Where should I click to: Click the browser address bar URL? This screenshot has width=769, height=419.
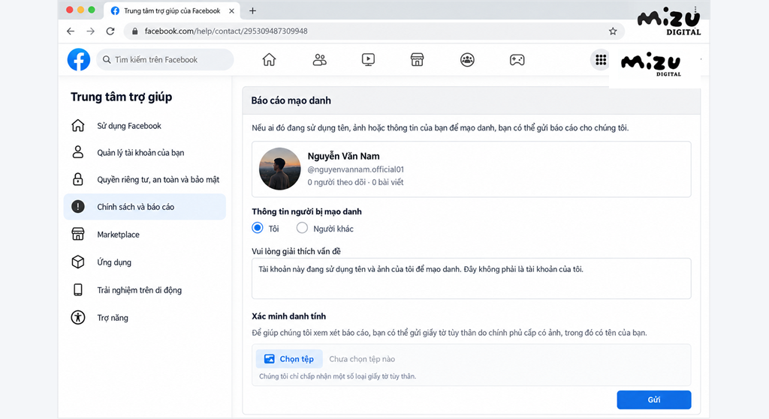click(x=226, y=31)
